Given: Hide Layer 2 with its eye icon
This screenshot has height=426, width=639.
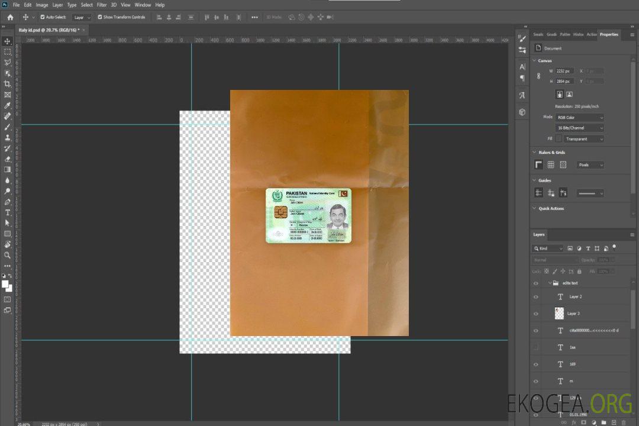Looking at the screenshot, I should point(536,297).
